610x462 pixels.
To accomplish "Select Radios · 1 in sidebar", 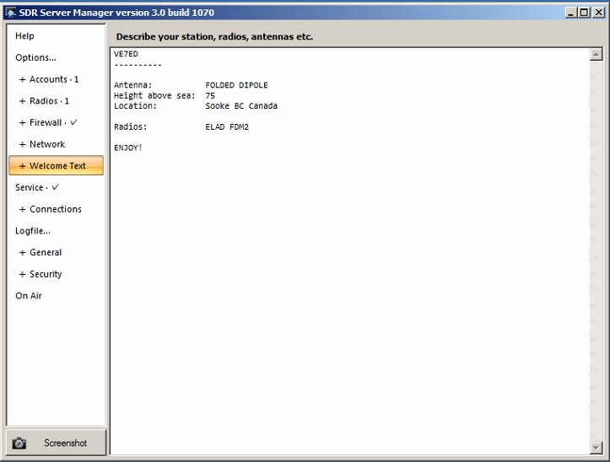I will pos(49,101).
